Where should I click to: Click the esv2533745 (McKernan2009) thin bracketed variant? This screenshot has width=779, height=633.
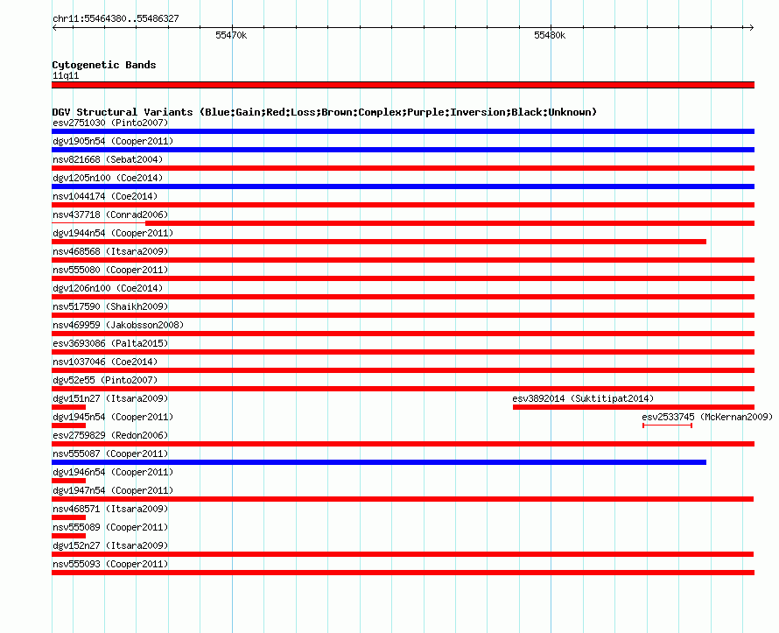point(667,426)
